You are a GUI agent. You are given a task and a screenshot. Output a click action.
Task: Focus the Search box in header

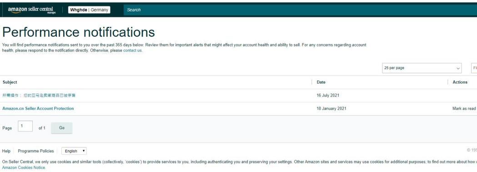click(x=299, y=10)
